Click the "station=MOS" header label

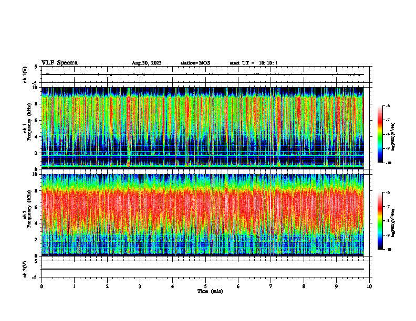point(195,63)
